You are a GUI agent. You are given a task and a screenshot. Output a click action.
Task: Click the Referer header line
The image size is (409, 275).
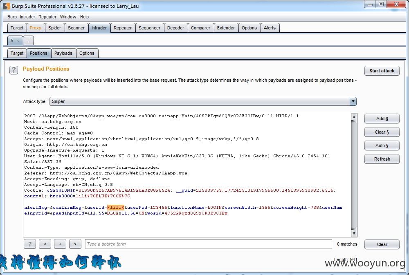(106, 173)
